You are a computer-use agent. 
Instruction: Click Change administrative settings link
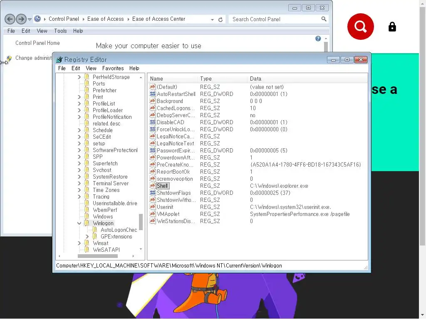[33, 58]
